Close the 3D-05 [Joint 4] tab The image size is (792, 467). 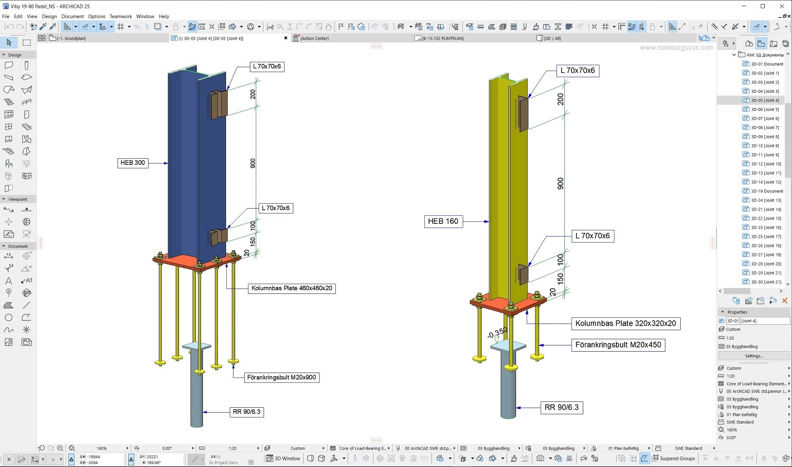point(285,38)
